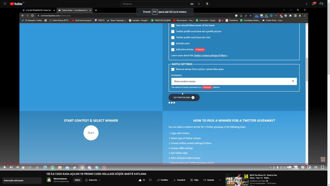Check 'Twitter profile must have set a bio'
The image size is (330, 186).
coord(173,37)
